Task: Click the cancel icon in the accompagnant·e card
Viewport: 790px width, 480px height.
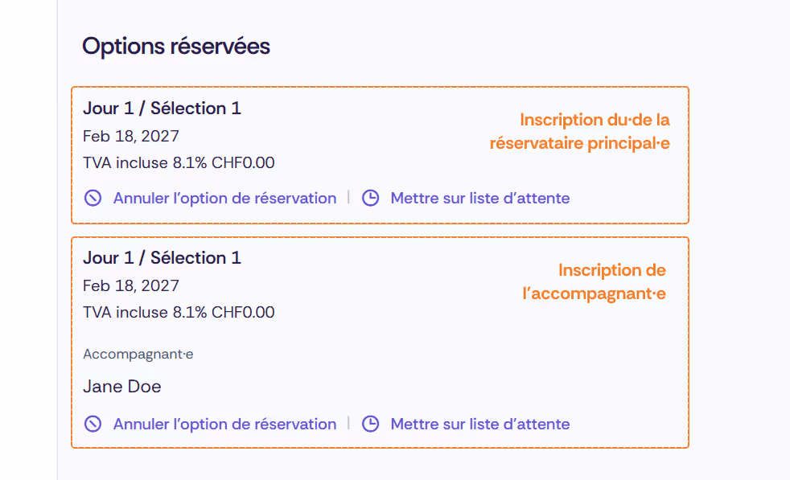Action: [x=93, y=424]
